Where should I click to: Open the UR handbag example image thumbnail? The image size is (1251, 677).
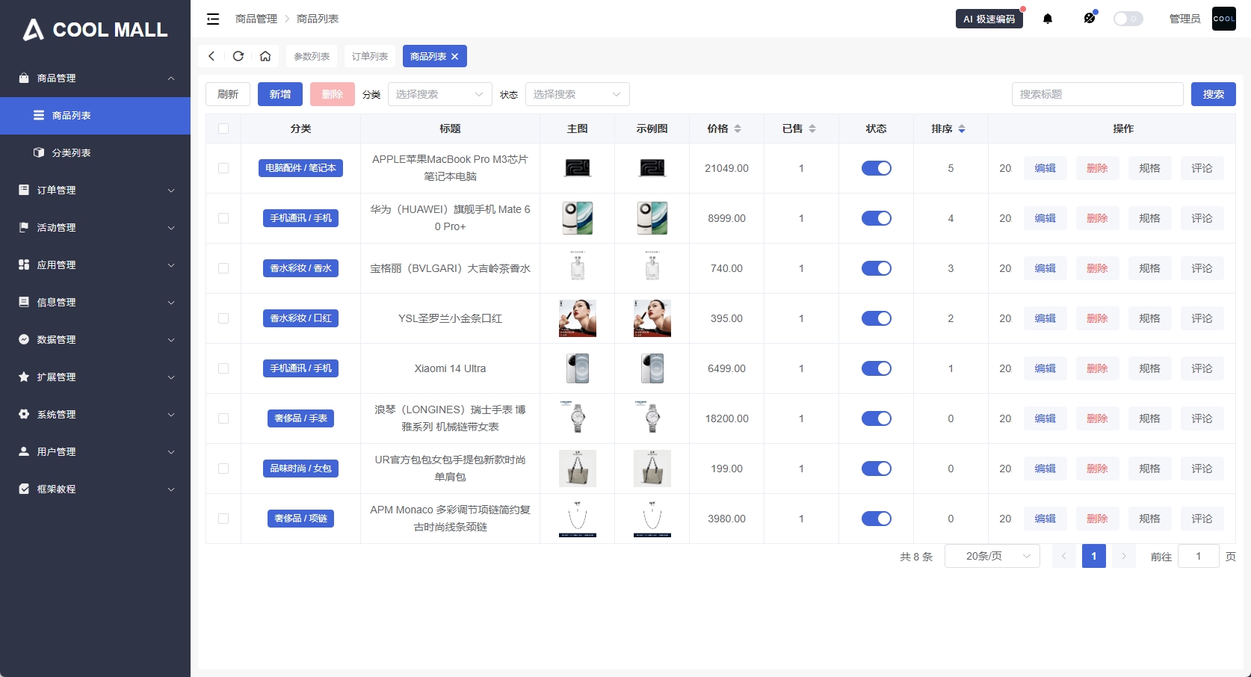coord(652,469)
